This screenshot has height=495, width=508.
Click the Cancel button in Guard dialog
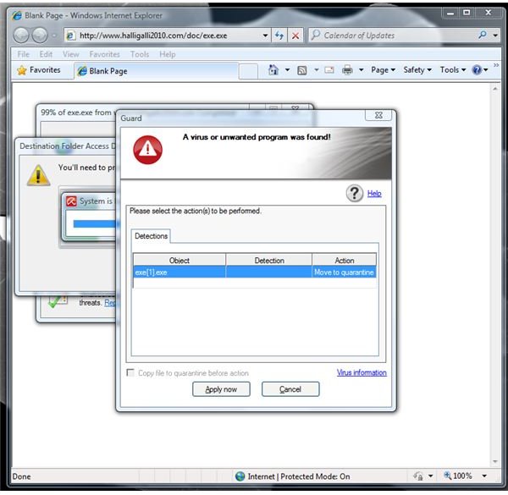pos(290,389)
